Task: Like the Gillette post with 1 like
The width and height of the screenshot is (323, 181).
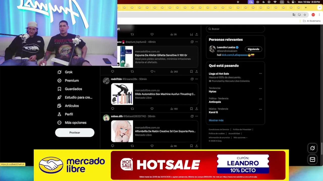Action: pos(153,71)
